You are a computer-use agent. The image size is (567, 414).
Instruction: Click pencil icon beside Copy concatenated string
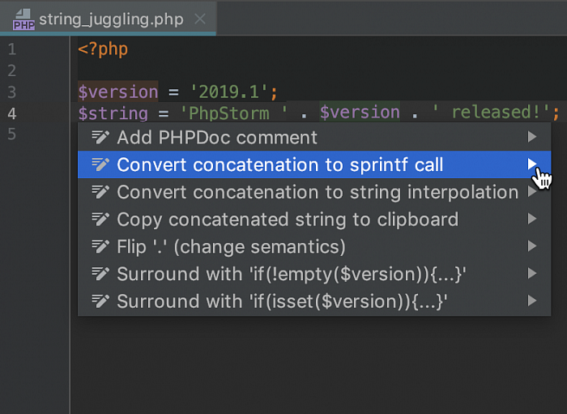(x=100, y=220)
